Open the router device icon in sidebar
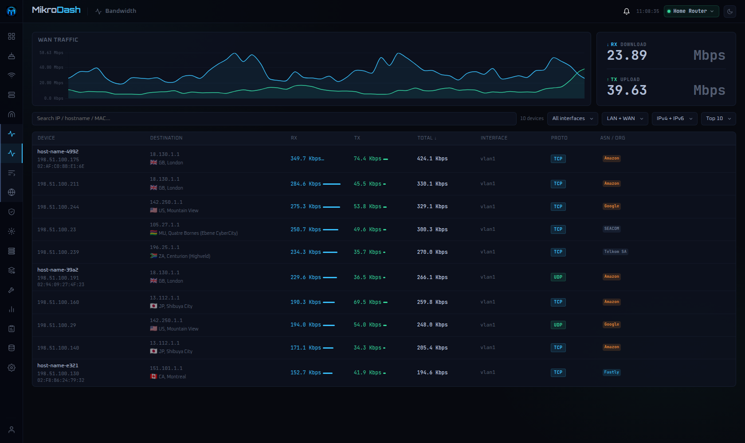 [x=12, y=56]
